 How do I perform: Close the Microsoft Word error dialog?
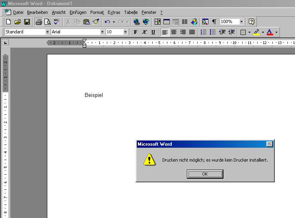pyautogui.click(x=270, y=144)
